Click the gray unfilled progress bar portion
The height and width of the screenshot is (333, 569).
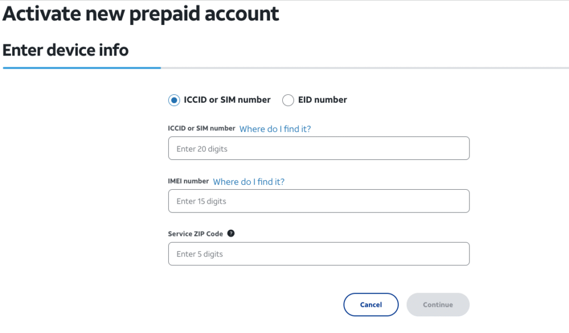[x=361, y=68]
